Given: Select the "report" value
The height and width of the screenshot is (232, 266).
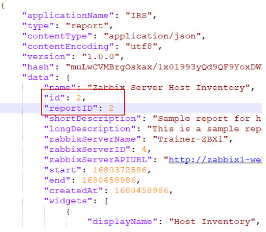Looking at the screenshot, I should pos(87,26).
